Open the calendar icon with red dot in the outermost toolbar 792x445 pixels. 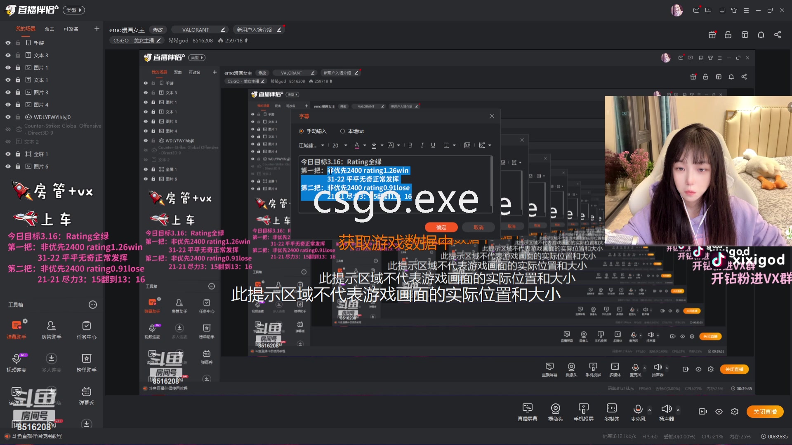(712, 35)
